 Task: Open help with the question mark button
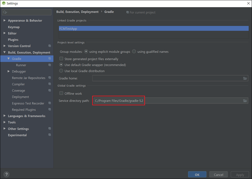tap(6, 174)
